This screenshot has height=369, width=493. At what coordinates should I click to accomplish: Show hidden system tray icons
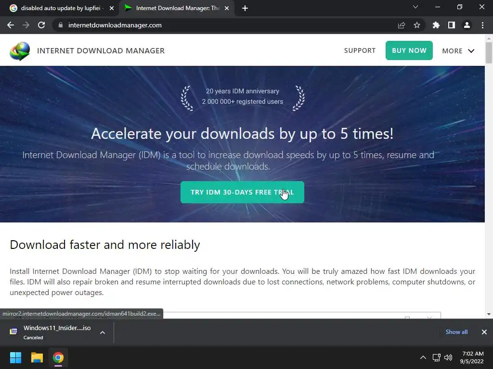[x=423, y=357]
